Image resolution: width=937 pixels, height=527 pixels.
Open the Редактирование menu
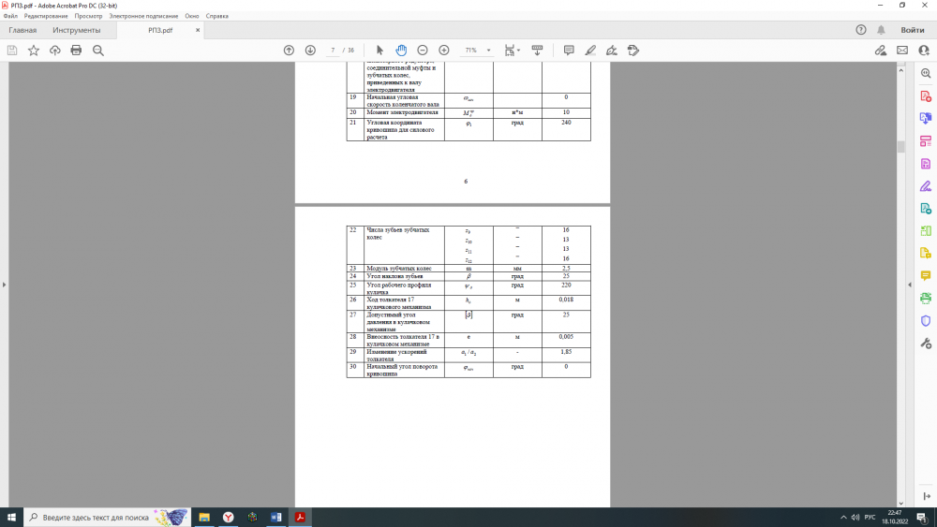tap(46, 16)
